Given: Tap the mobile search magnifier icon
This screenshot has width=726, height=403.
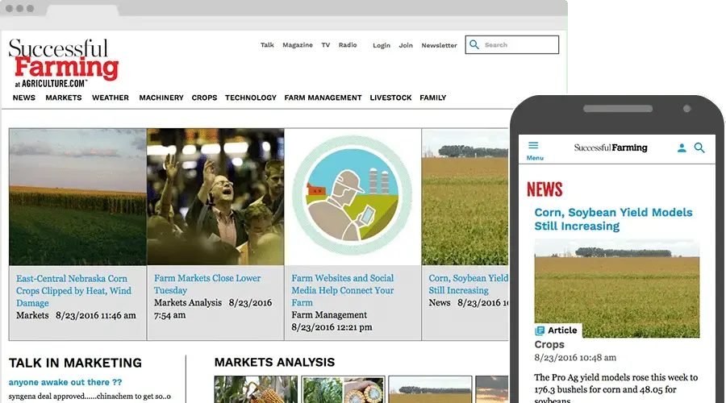Looking at the screenshot, I should coord(699,148).
